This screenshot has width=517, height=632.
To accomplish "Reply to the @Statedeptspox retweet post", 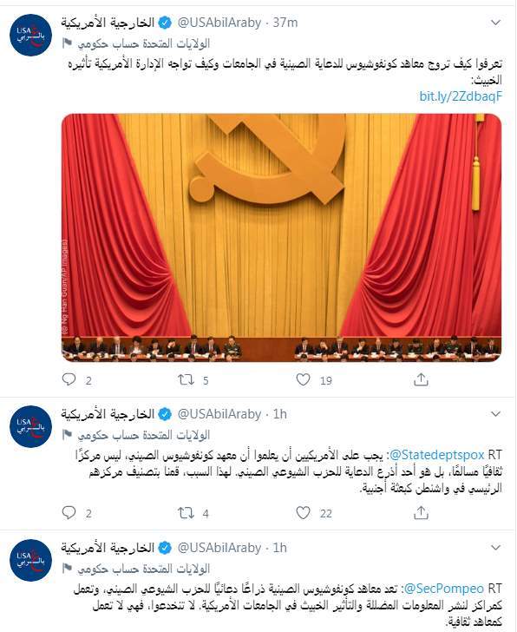I will point(69,512).
